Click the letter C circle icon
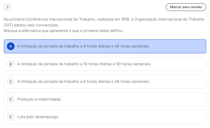The height and width of the screenshot is (128, 210). (x=11, y=82)
